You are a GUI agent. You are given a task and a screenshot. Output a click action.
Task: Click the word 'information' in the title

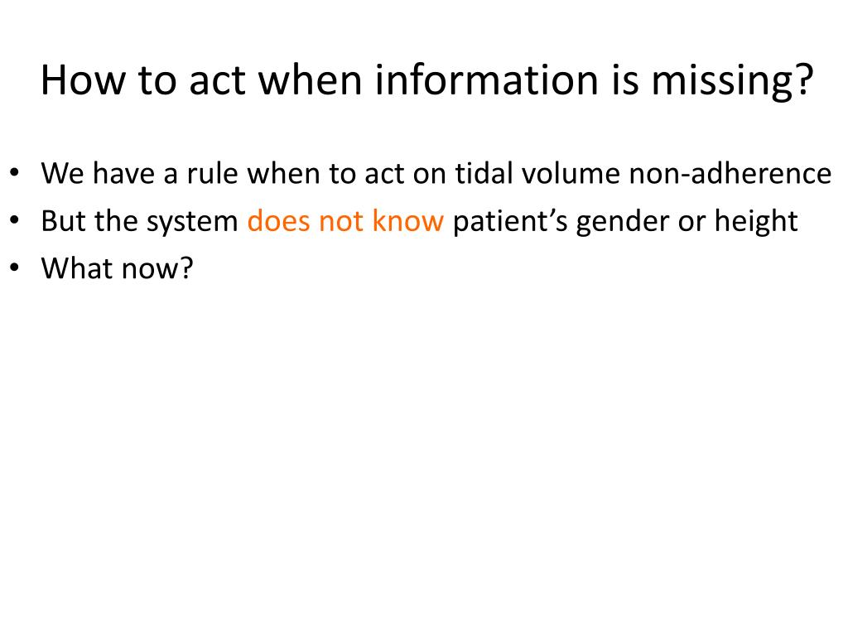click(x=487, y=80)
